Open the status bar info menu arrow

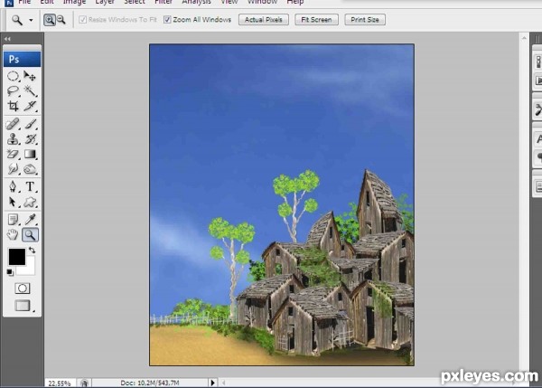tap(212, 383)
